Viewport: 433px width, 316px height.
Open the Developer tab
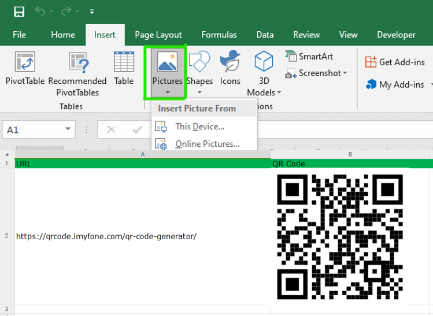(396, 35)
